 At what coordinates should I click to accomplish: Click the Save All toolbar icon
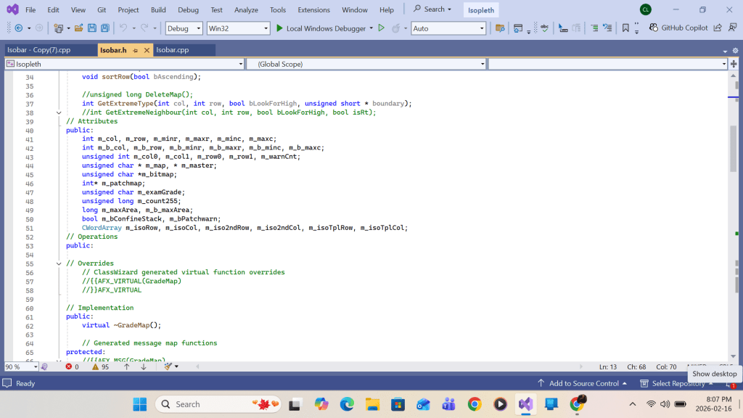pos(104,28)
